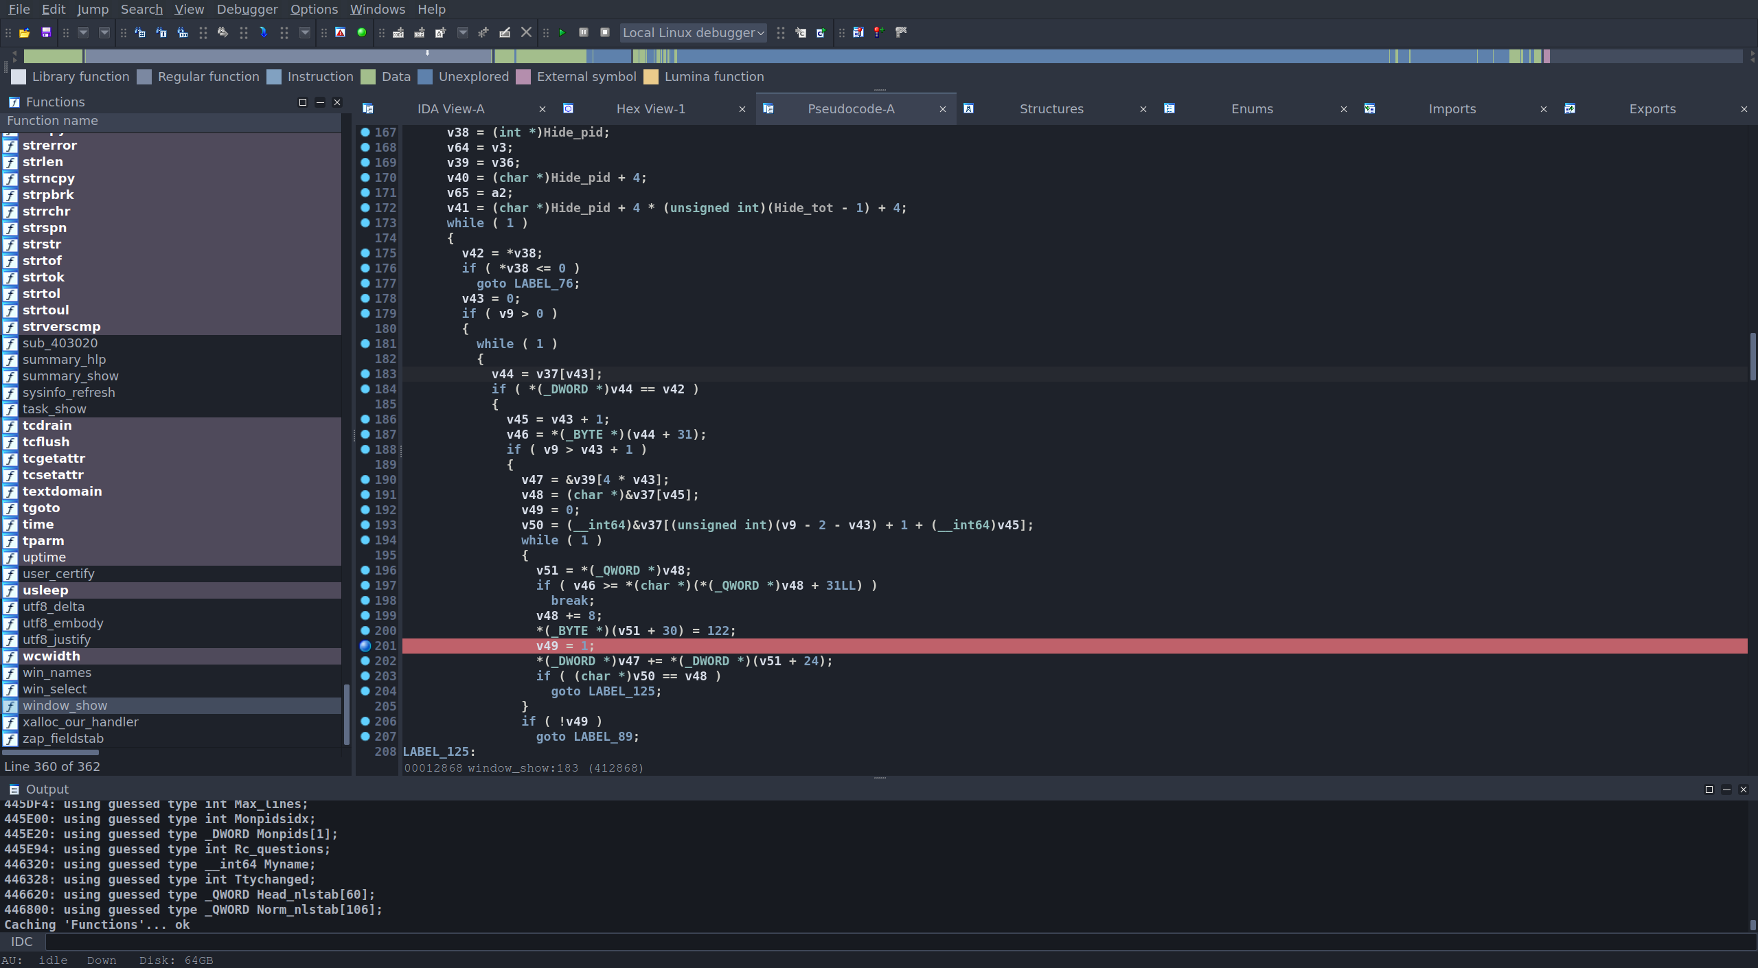
Task: Expand the dropdown arrow after save icon
Action: coord(83,32)
